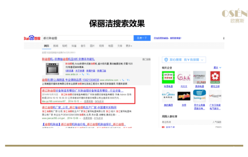248x157 pixels.
Task: Switch to the 文库 tab
Action: pos(120,46)
